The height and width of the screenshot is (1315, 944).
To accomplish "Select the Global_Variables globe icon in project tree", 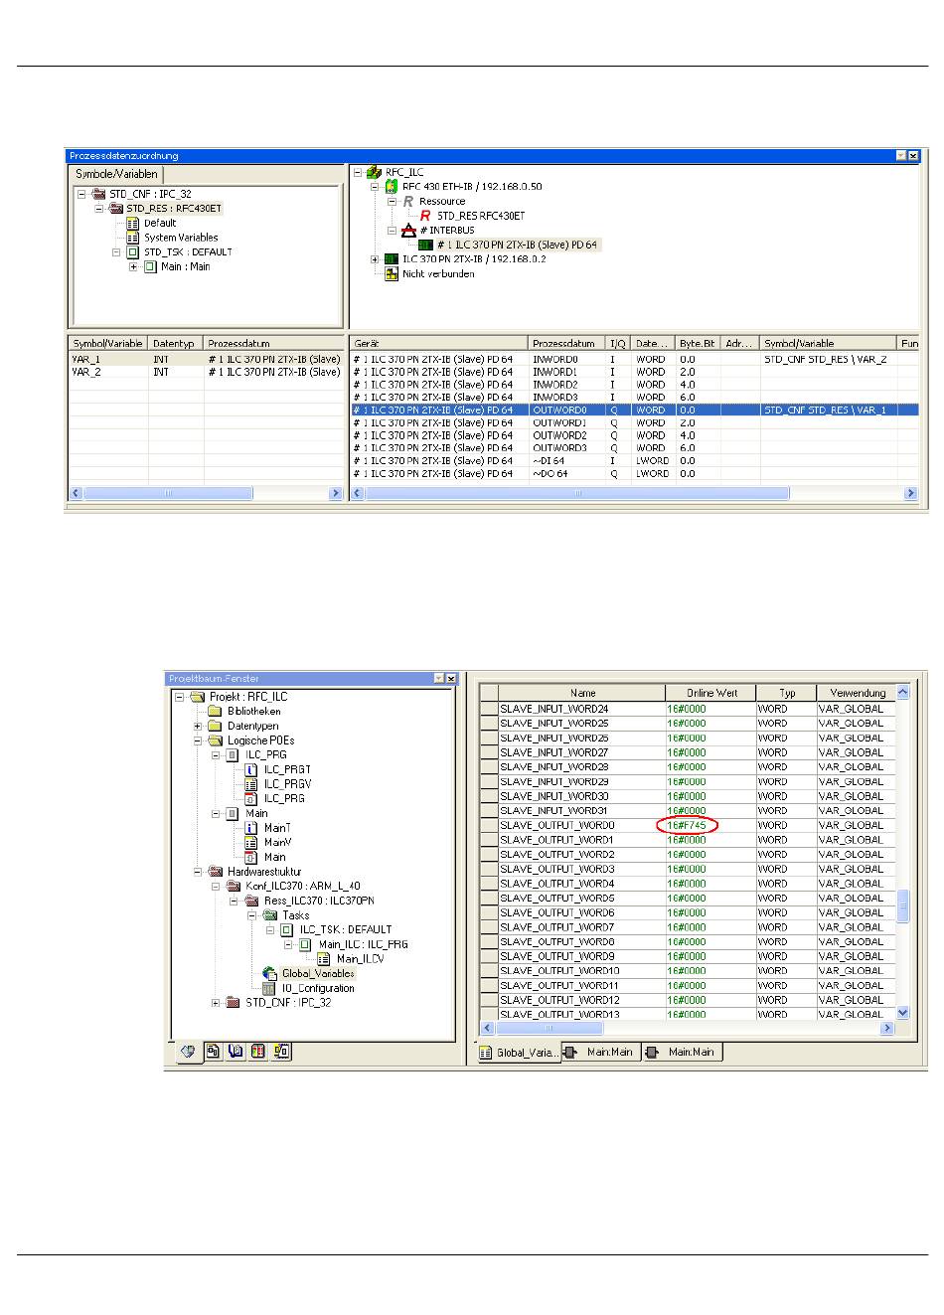I will (x=269, y=974).
